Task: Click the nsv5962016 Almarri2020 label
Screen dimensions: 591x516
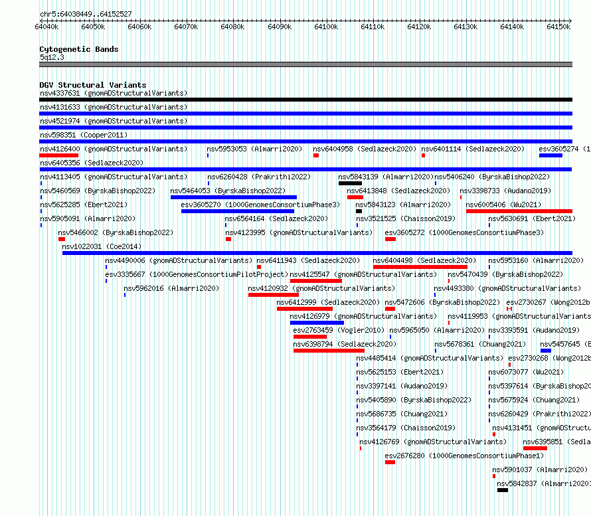Action: (x=171, y=288)
